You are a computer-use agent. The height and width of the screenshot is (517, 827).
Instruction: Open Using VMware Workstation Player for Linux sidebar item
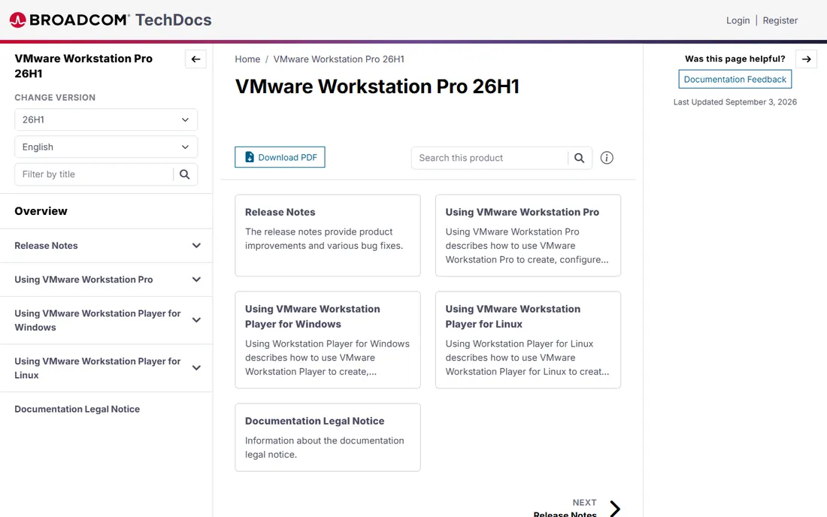coord(98,368)
